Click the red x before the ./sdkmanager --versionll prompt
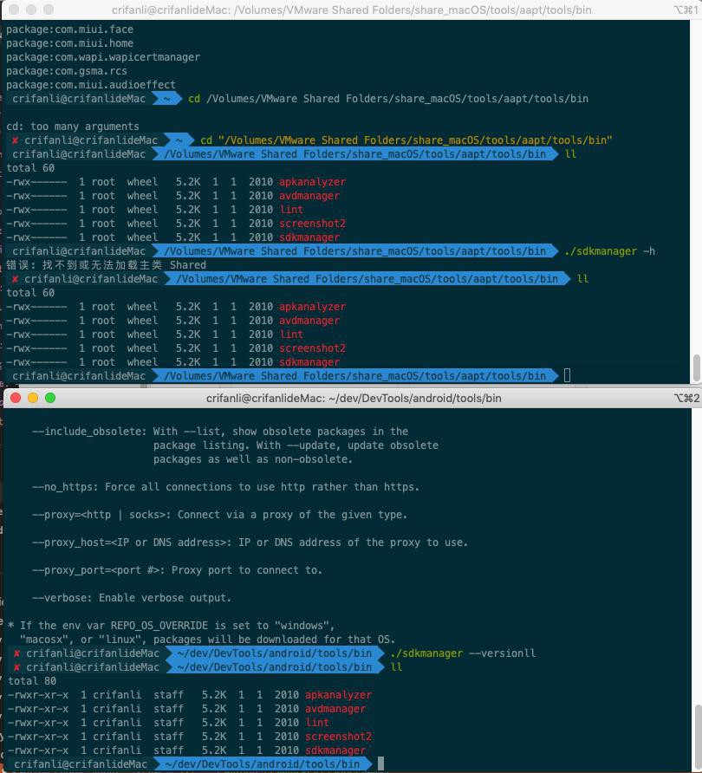 tap(16, 653)
